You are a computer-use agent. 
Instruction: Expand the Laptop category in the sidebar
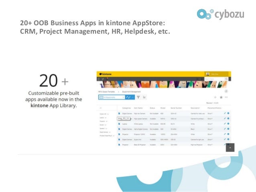point(106,118)
